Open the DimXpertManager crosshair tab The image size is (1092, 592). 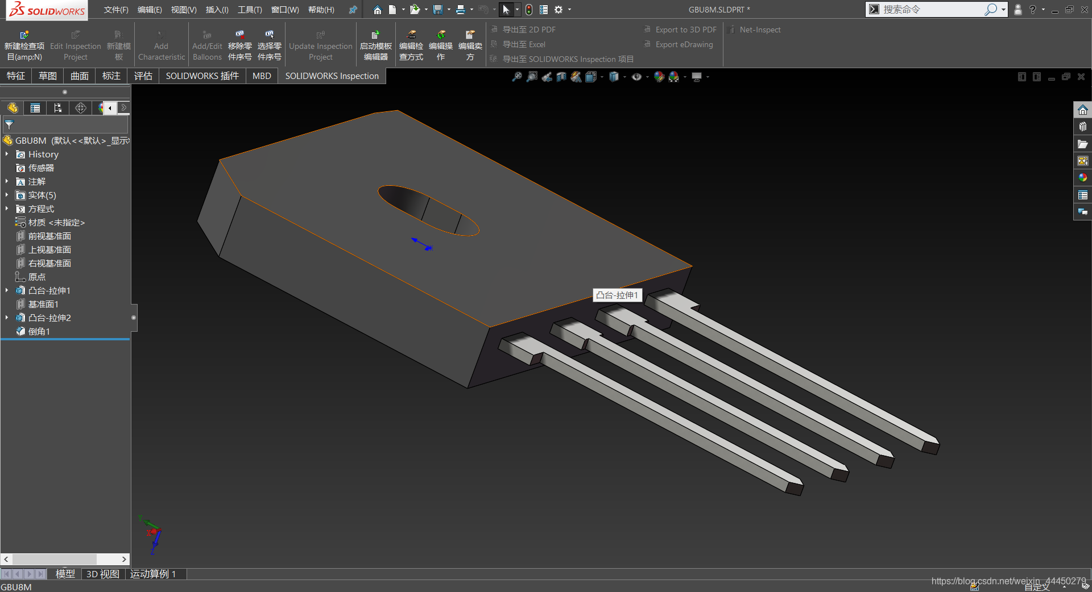(81, 108)
